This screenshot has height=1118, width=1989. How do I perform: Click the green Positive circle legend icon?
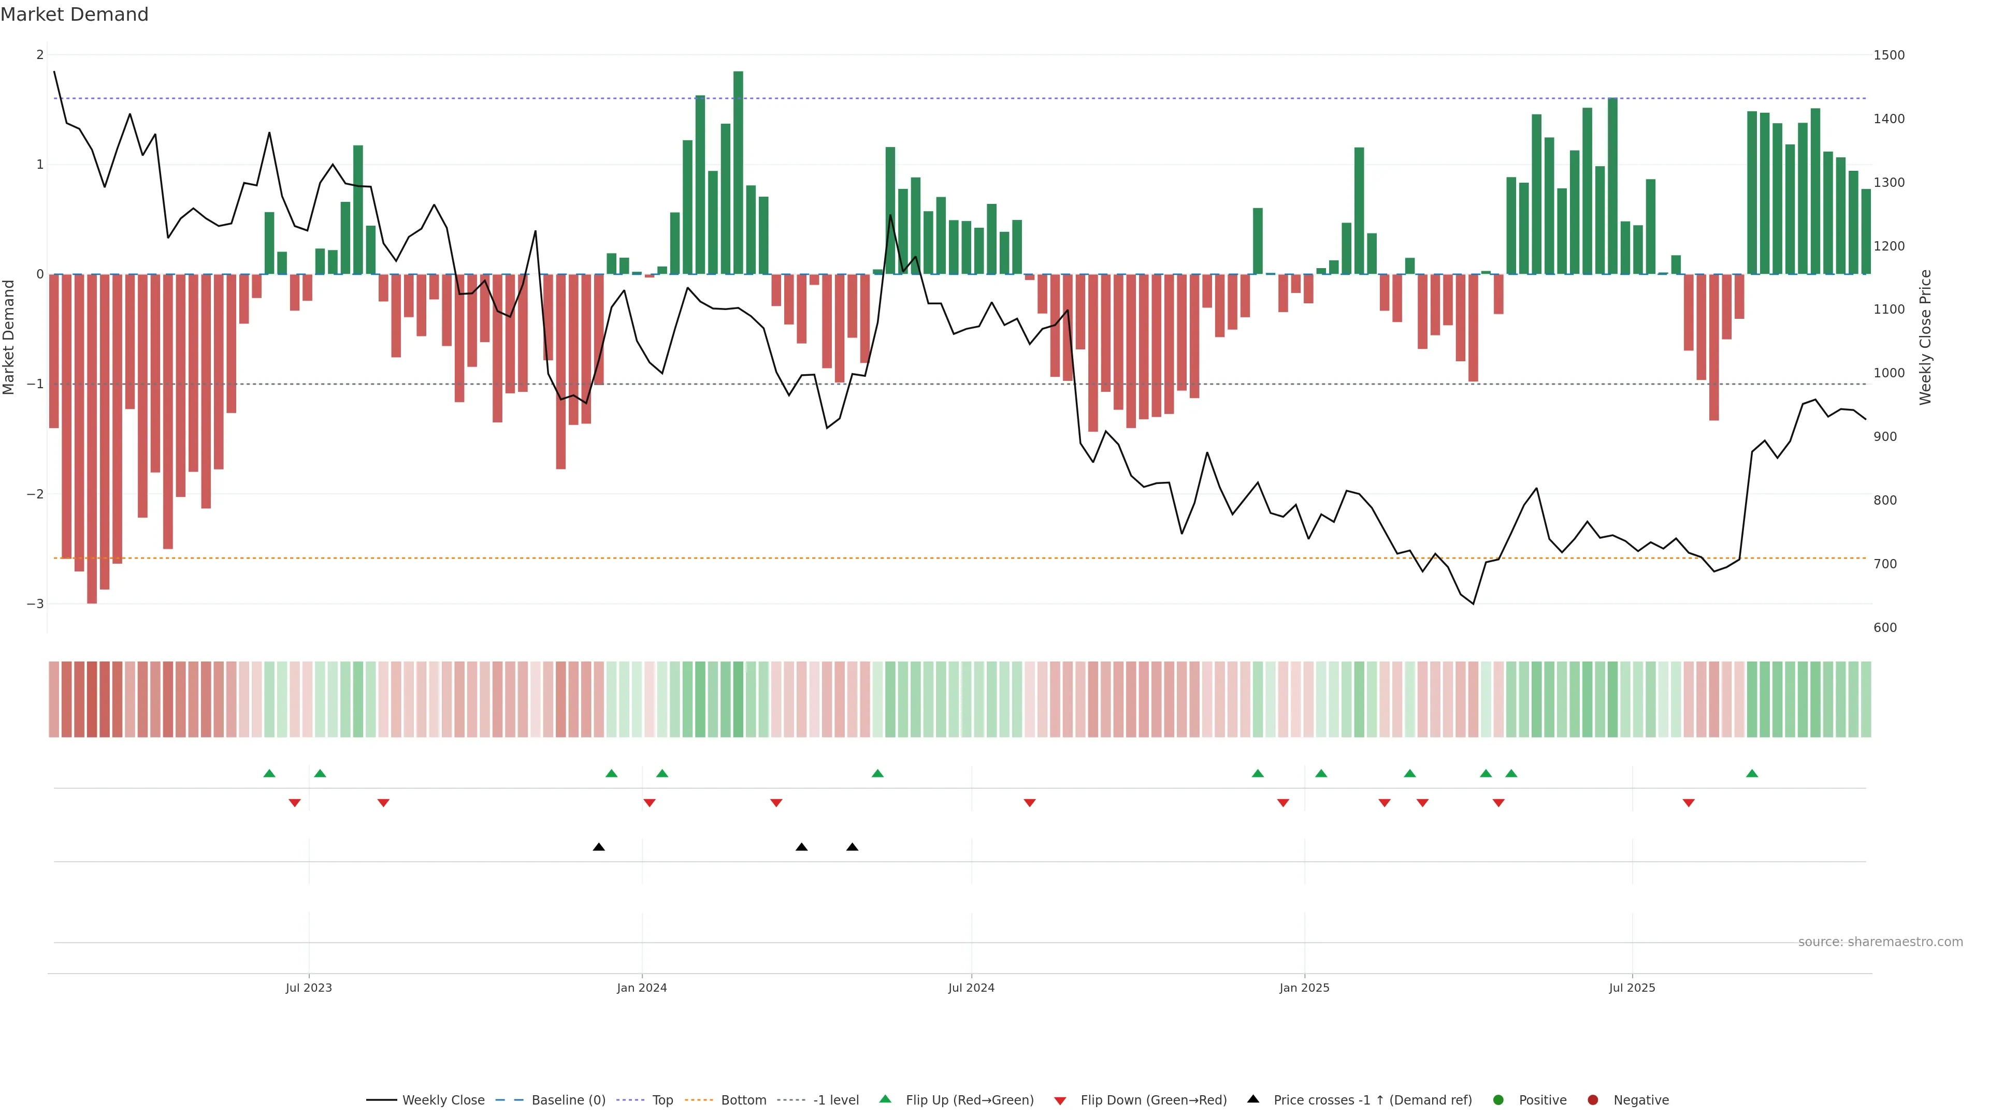pos(1498,1099)
